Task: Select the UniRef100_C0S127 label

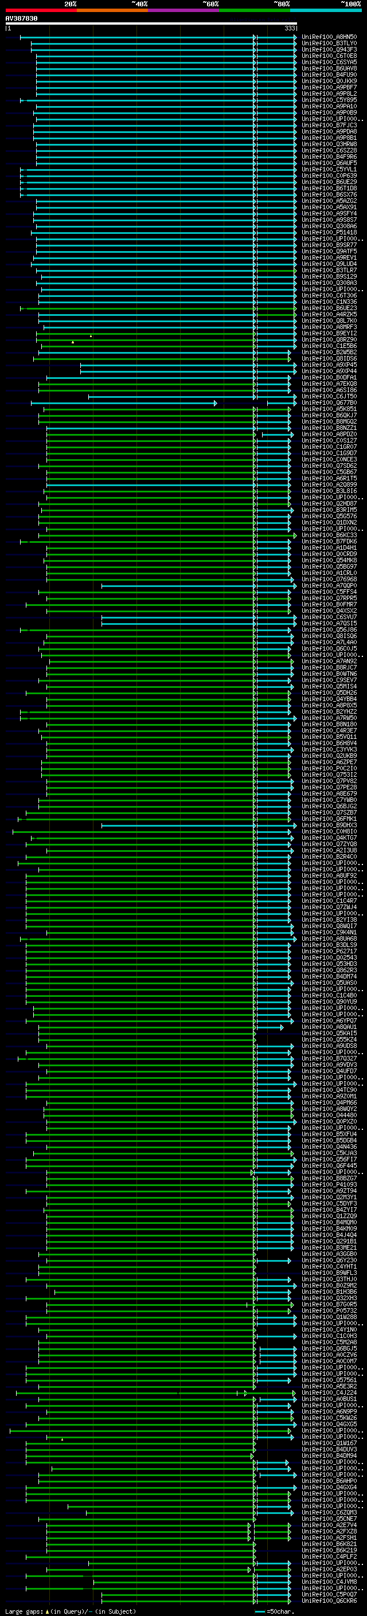Action: [329, 440]
